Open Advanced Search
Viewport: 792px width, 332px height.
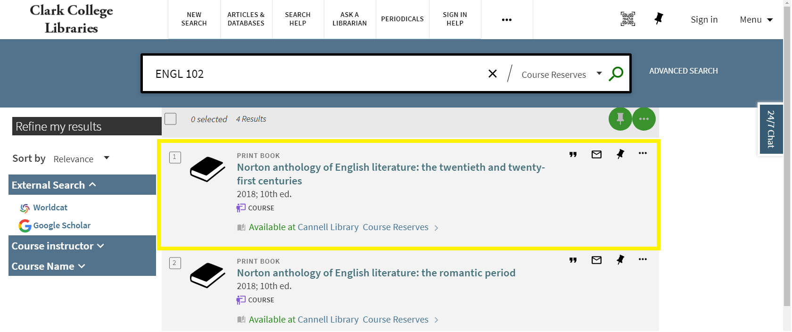tap(684, 71)
